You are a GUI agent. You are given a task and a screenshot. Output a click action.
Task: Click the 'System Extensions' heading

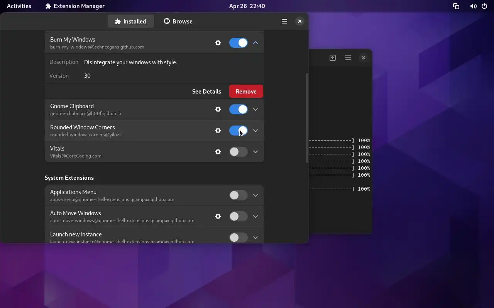pyautogui.click(x=69, y=178)
